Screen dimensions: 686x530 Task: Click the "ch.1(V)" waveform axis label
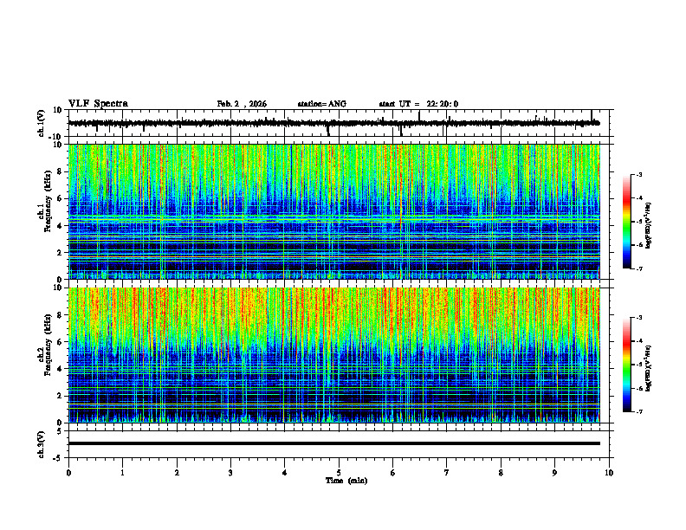click(x=42, y=123)
